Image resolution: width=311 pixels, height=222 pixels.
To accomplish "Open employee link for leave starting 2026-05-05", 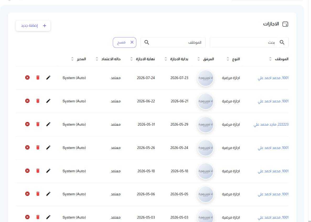I will [x=273, y=194].
